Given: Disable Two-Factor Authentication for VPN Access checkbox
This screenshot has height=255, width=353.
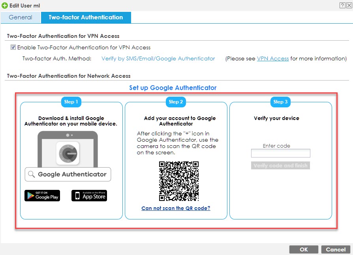Looking at the screenshot, I should click(x=13, y=47).
